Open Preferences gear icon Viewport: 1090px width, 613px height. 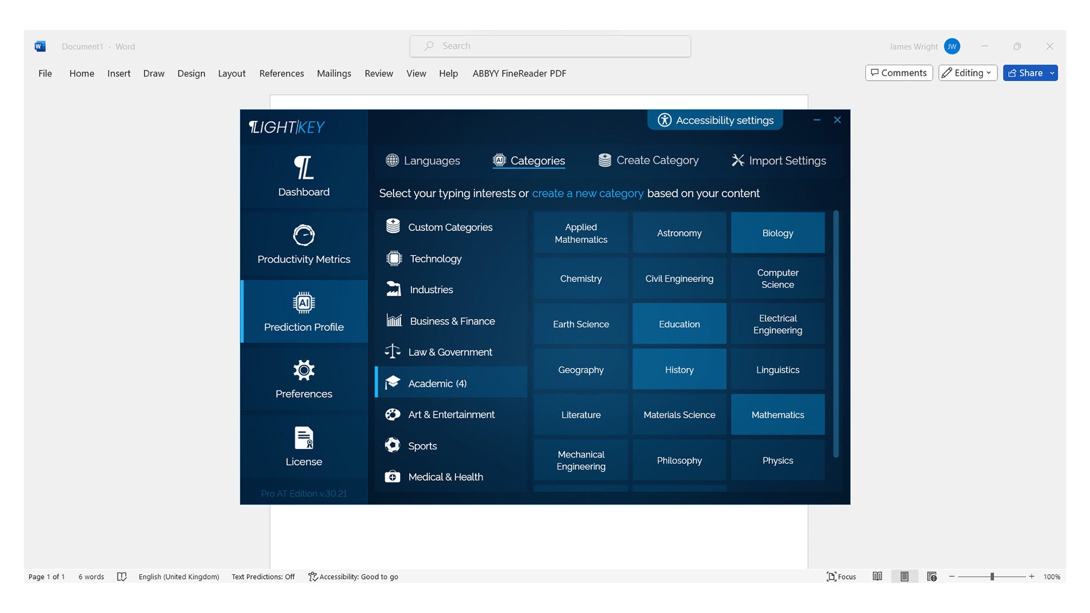[x=304, y=370]
